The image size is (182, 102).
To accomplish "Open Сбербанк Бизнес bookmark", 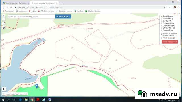I will coord(93,11).
